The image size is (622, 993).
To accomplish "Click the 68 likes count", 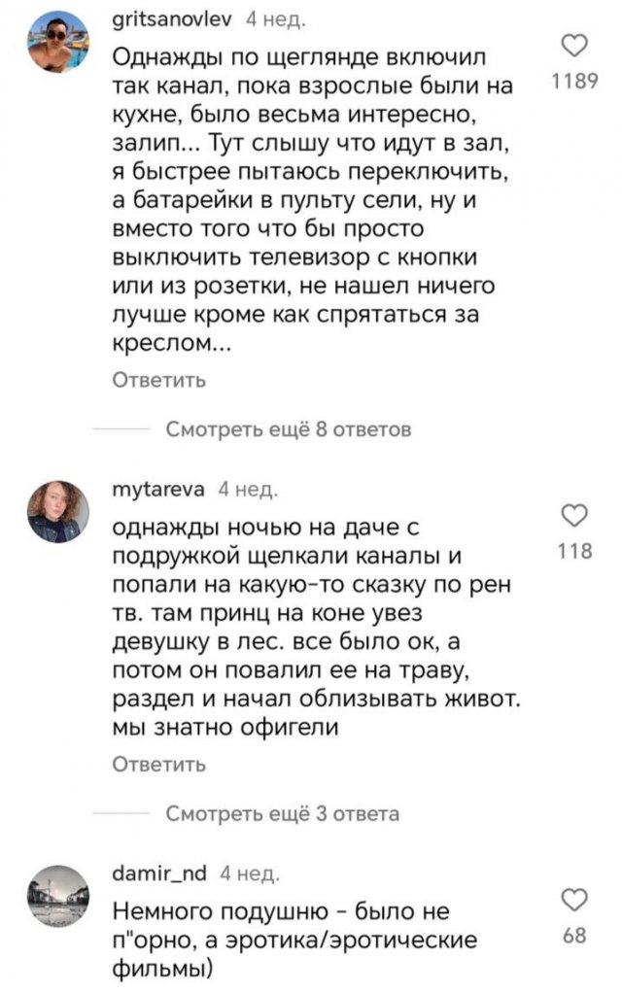I will coord(575,935).
